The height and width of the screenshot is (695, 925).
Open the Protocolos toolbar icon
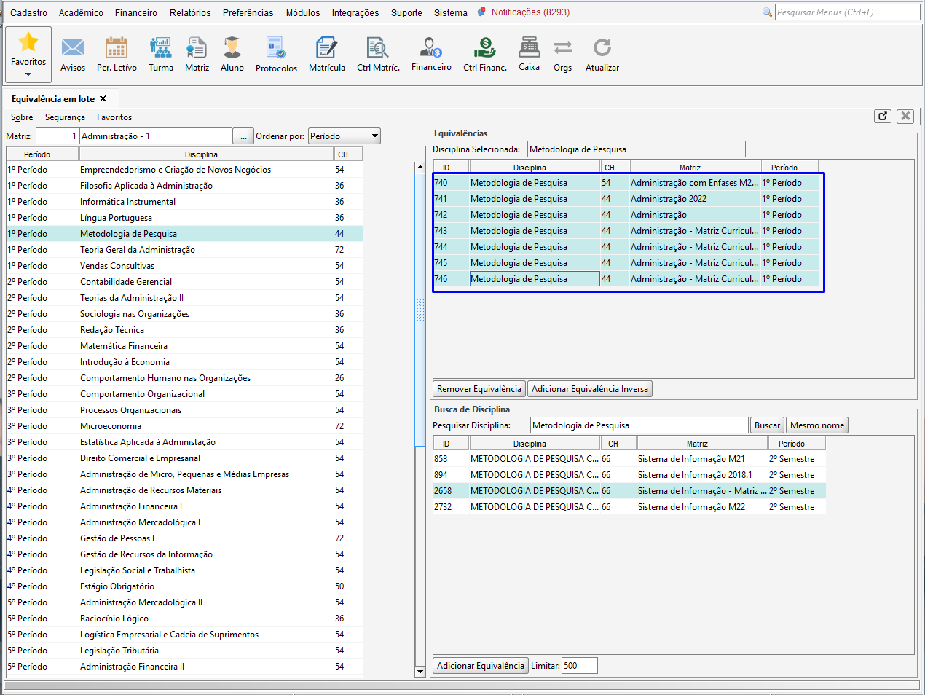pyautogui.click(x=276, y=49)
